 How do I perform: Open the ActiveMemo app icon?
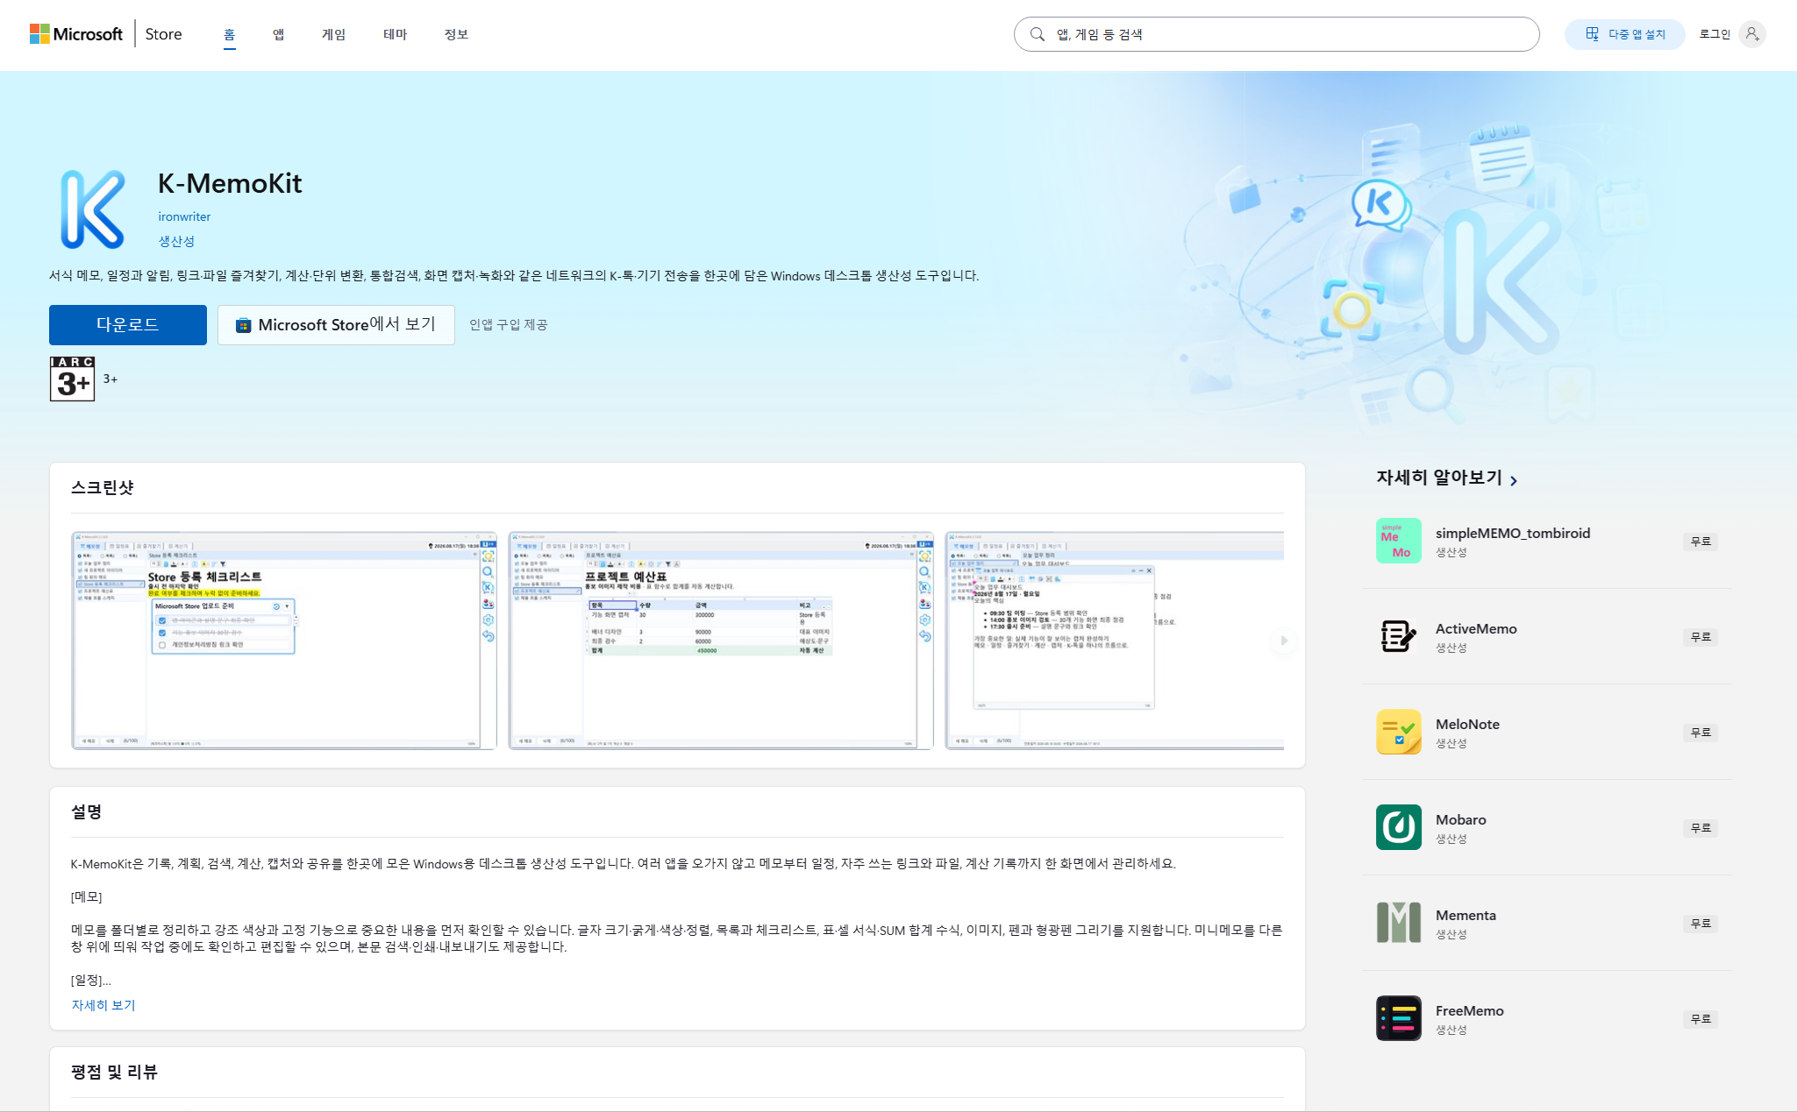[1399, 636]
